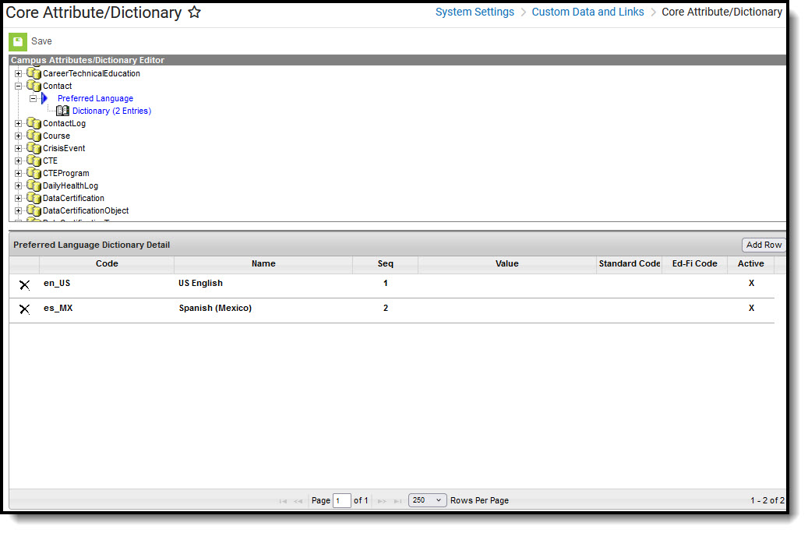Expand the CTEProgram tree node

pos(19,173)
